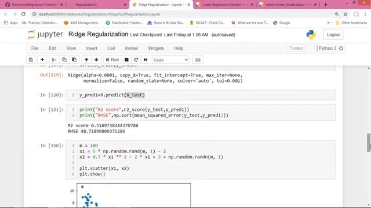Open the Cell menu
This screenshot has width=371, height=208.
111,49
